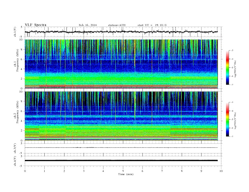The height and width of the screenshot is (192, 249).
Task: Click the "10" tick label on the Time axis
Action: 221,171
